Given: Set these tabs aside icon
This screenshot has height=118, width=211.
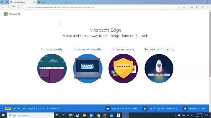Looking at the screenshot, I should tap(7, 2).
